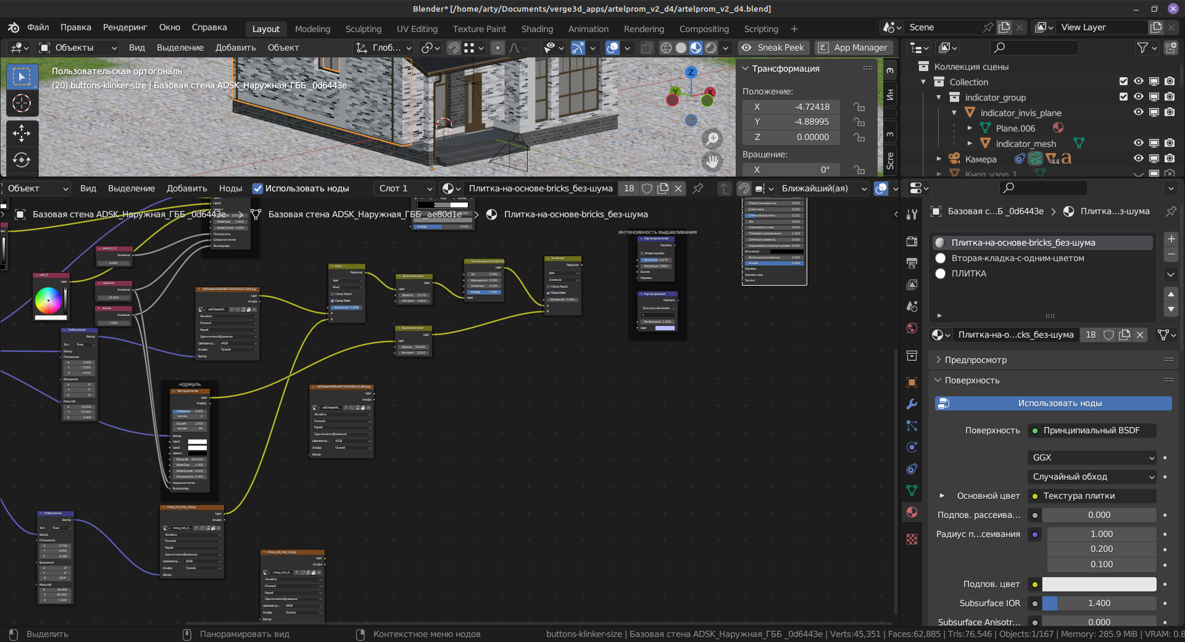Viewport: 1185px width, 642px height.
Task: Click the blue Z axis gizmo ball
Action: 691,72
